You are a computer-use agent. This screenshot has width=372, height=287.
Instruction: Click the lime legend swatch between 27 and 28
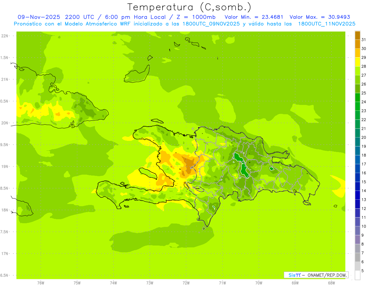click(357, 71)
